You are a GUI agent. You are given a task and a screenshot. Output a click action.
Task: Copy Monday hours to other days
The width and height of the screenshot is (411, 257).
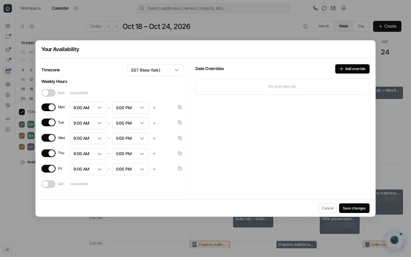(x=180, y=107)
